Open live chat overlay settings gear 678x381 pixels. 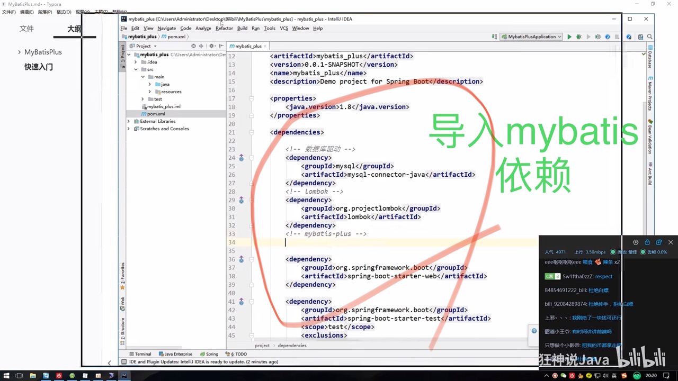point(636,242)
